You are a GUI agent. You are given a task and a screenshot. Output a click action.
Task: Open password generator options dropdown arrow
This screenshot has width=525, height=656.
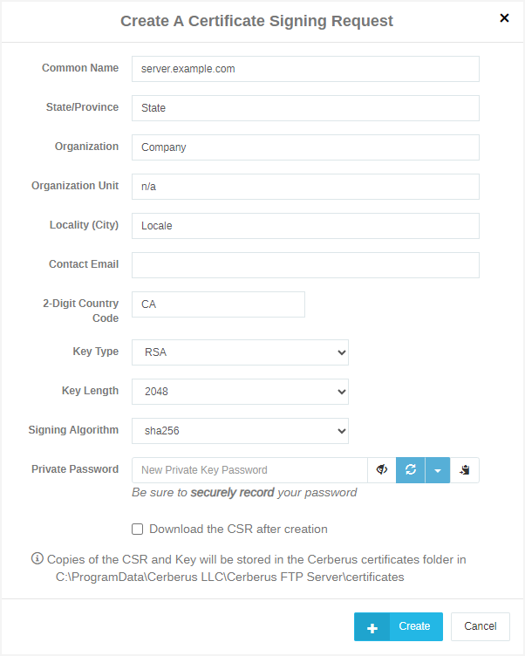(x=438, y=470)
